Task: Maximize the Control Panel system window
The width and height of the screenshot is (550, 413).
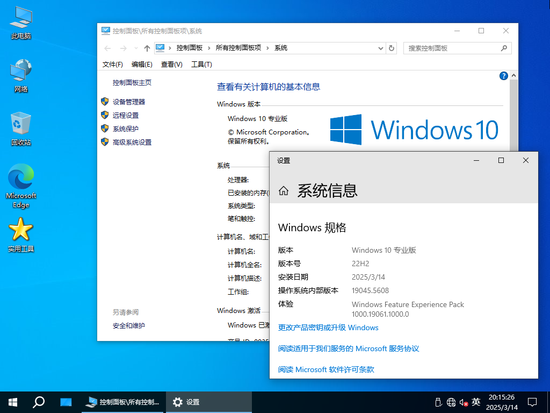Action: 481,31
